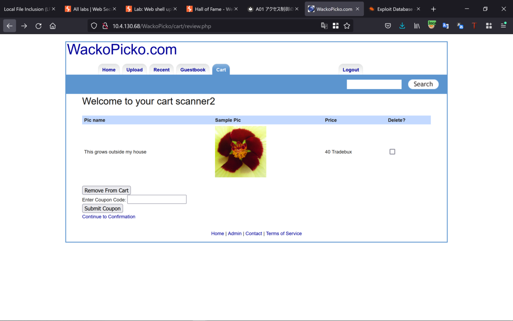Screen dimensions: 513x321
Task: Open the extensions puzzle icon
Action: click(489, 26)
